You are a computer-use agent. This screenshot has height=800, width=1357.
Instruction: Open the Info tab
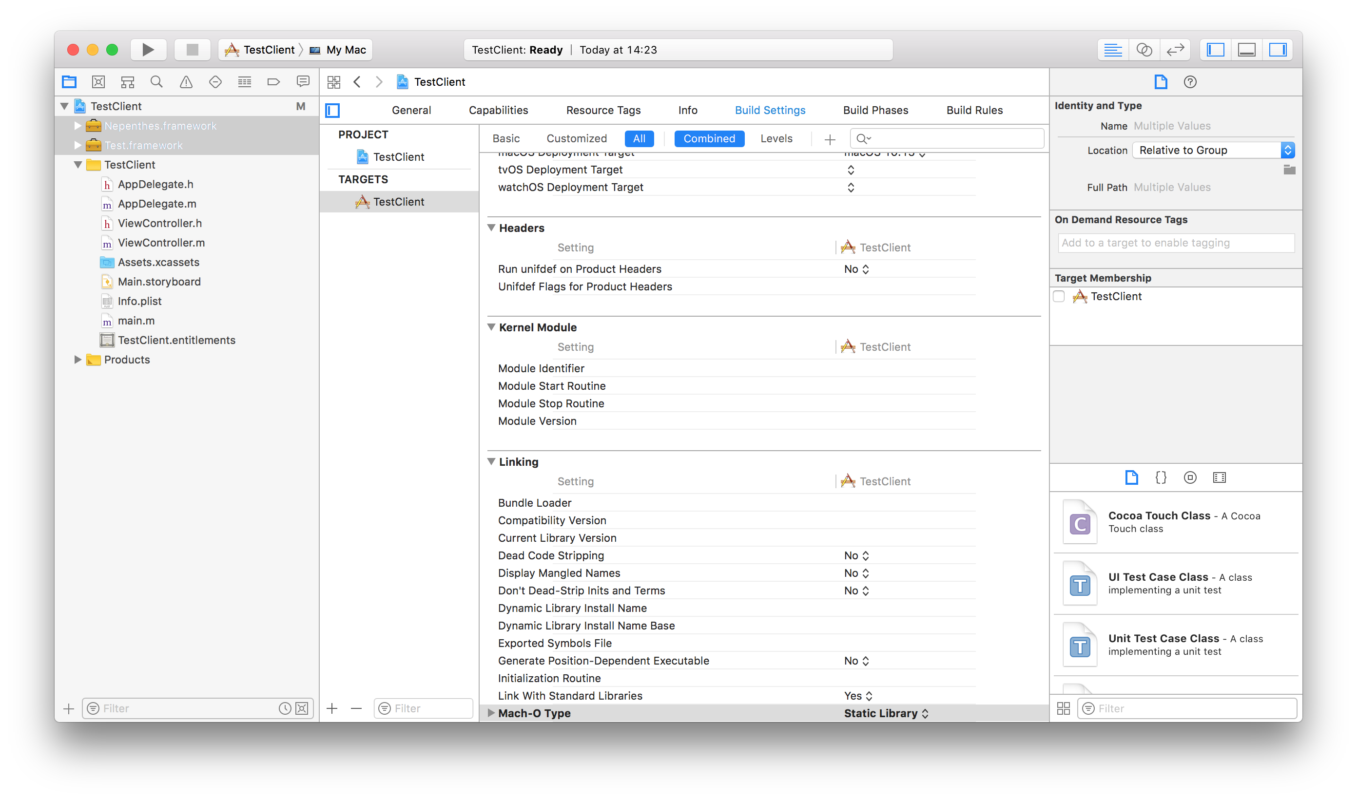click(x=688, y=110)
